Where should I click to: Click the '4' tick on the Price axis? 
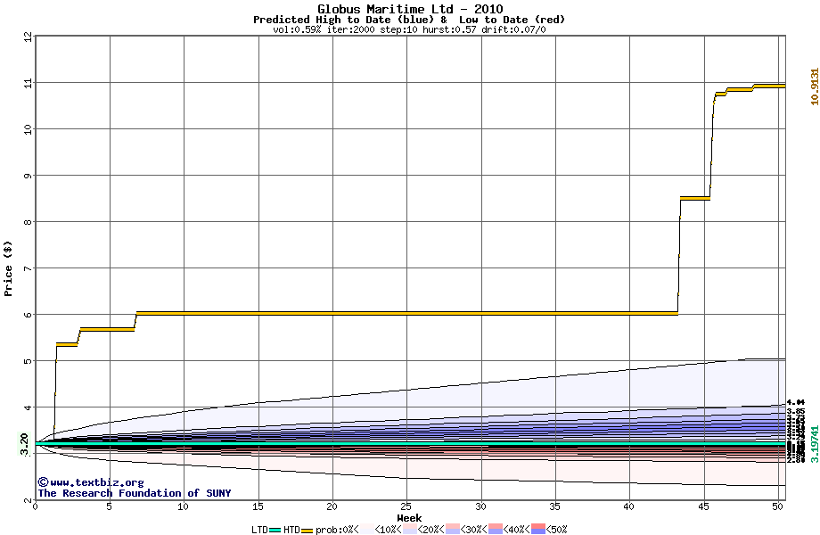click(29, 407)
